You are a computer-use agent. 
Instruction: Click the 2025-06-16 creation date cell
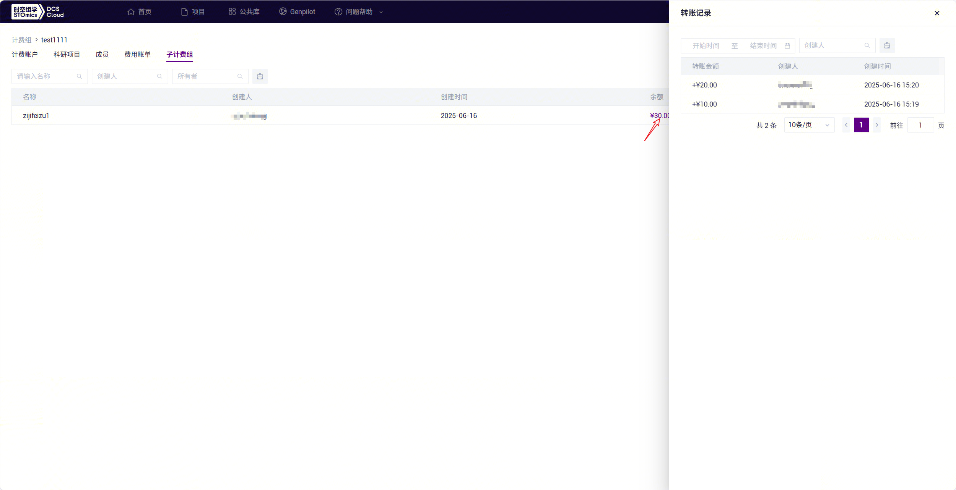click(x=459, y=115)
